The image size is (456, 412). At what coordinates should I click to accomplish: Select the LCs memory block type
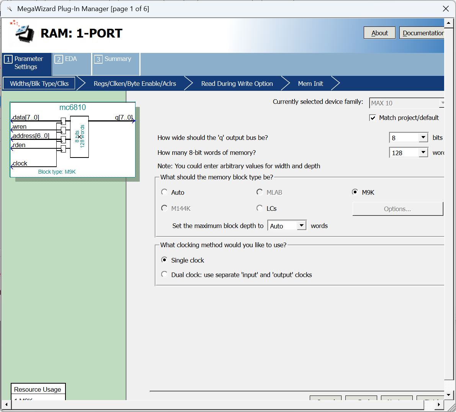click(x=260, y=208)
